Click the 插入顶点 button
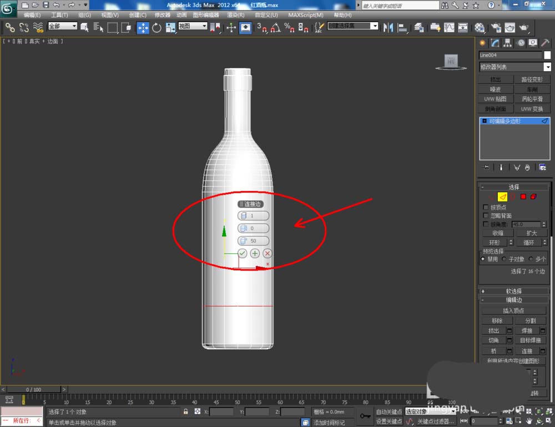The height and width of the screenshot is (427, 555). pyautogui.click(x=513, y=310)
